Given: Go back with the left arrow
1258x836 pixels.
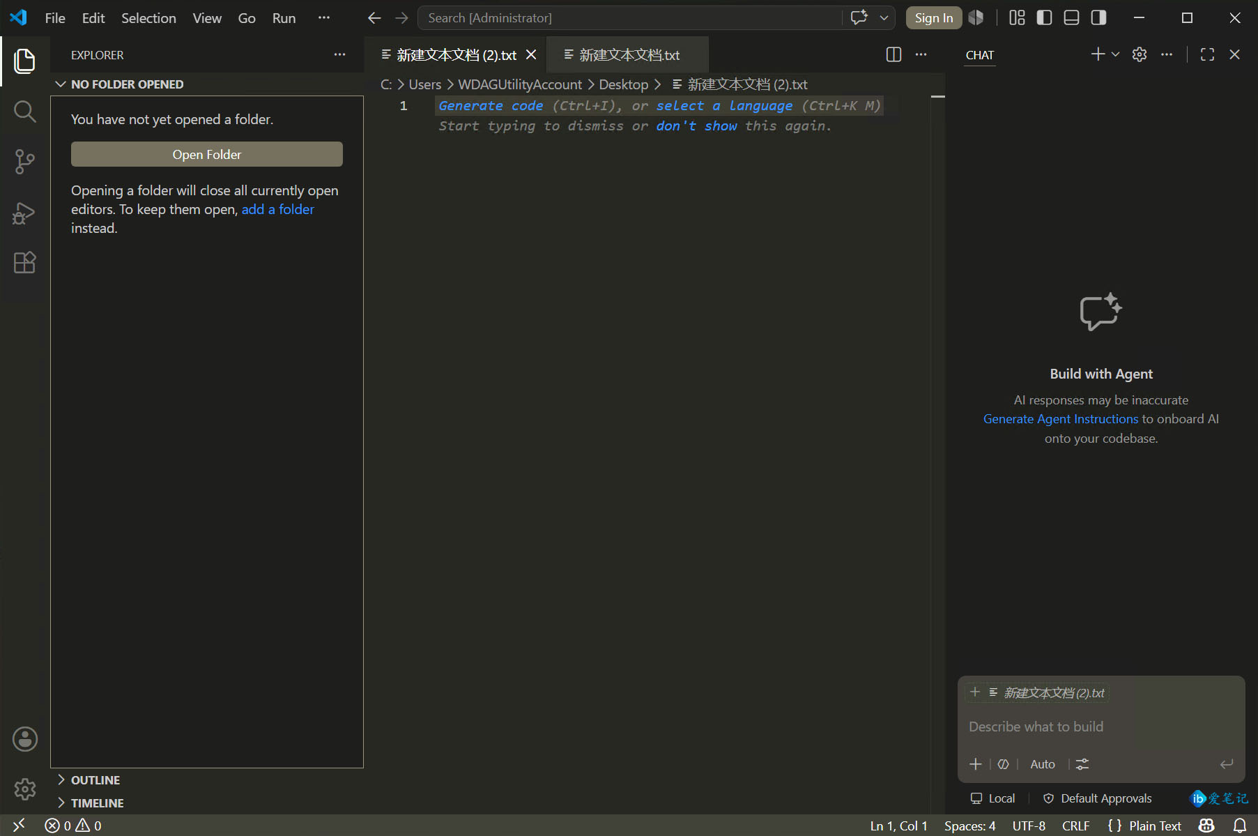Looking at the screenshot, I should point(374,18).
